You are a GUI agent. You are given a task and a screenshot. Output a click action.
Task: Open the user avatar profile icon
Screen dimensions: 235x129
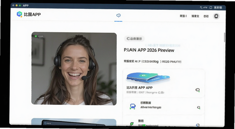(216, 16)
